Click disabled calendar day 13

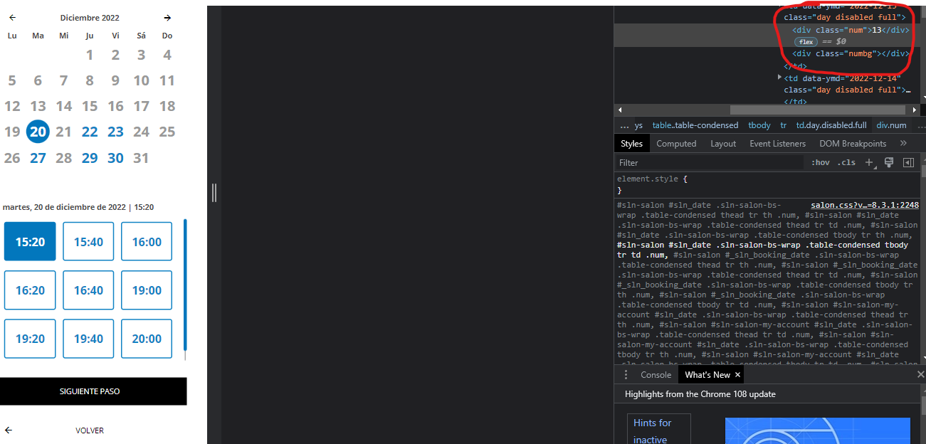[38, 106]
